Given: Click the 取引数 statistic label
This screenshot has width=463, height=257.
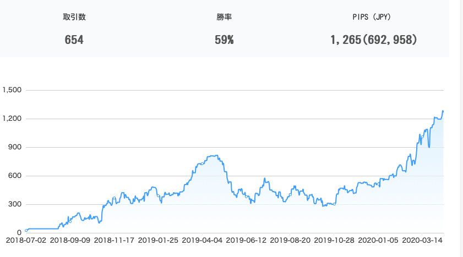Looking at the screenshot, I should [74, 17].
